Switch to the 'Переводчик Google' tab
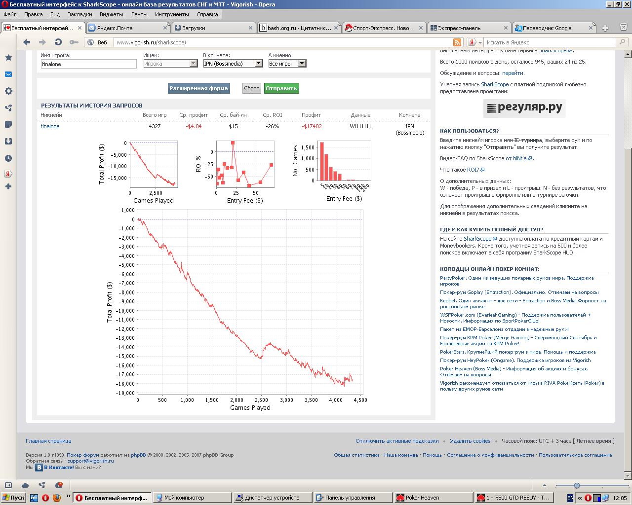The width and height of the screenshot is (632, 505). [x=547, y=28]
